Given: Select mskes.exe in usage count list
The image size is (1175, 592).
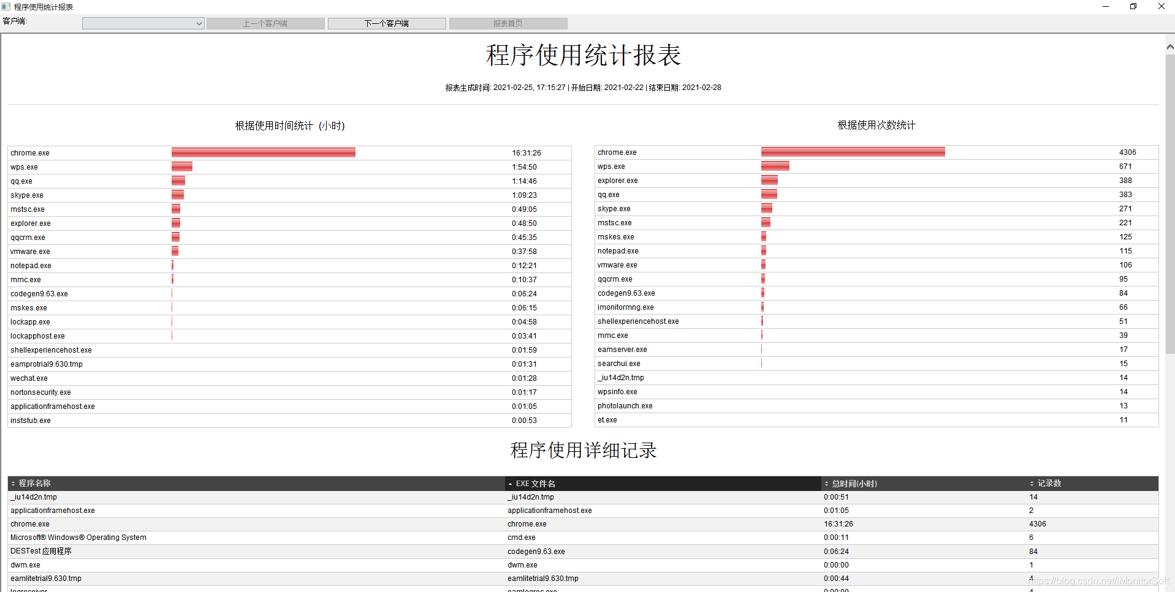Looking at the screenshot, I should 616,237.
